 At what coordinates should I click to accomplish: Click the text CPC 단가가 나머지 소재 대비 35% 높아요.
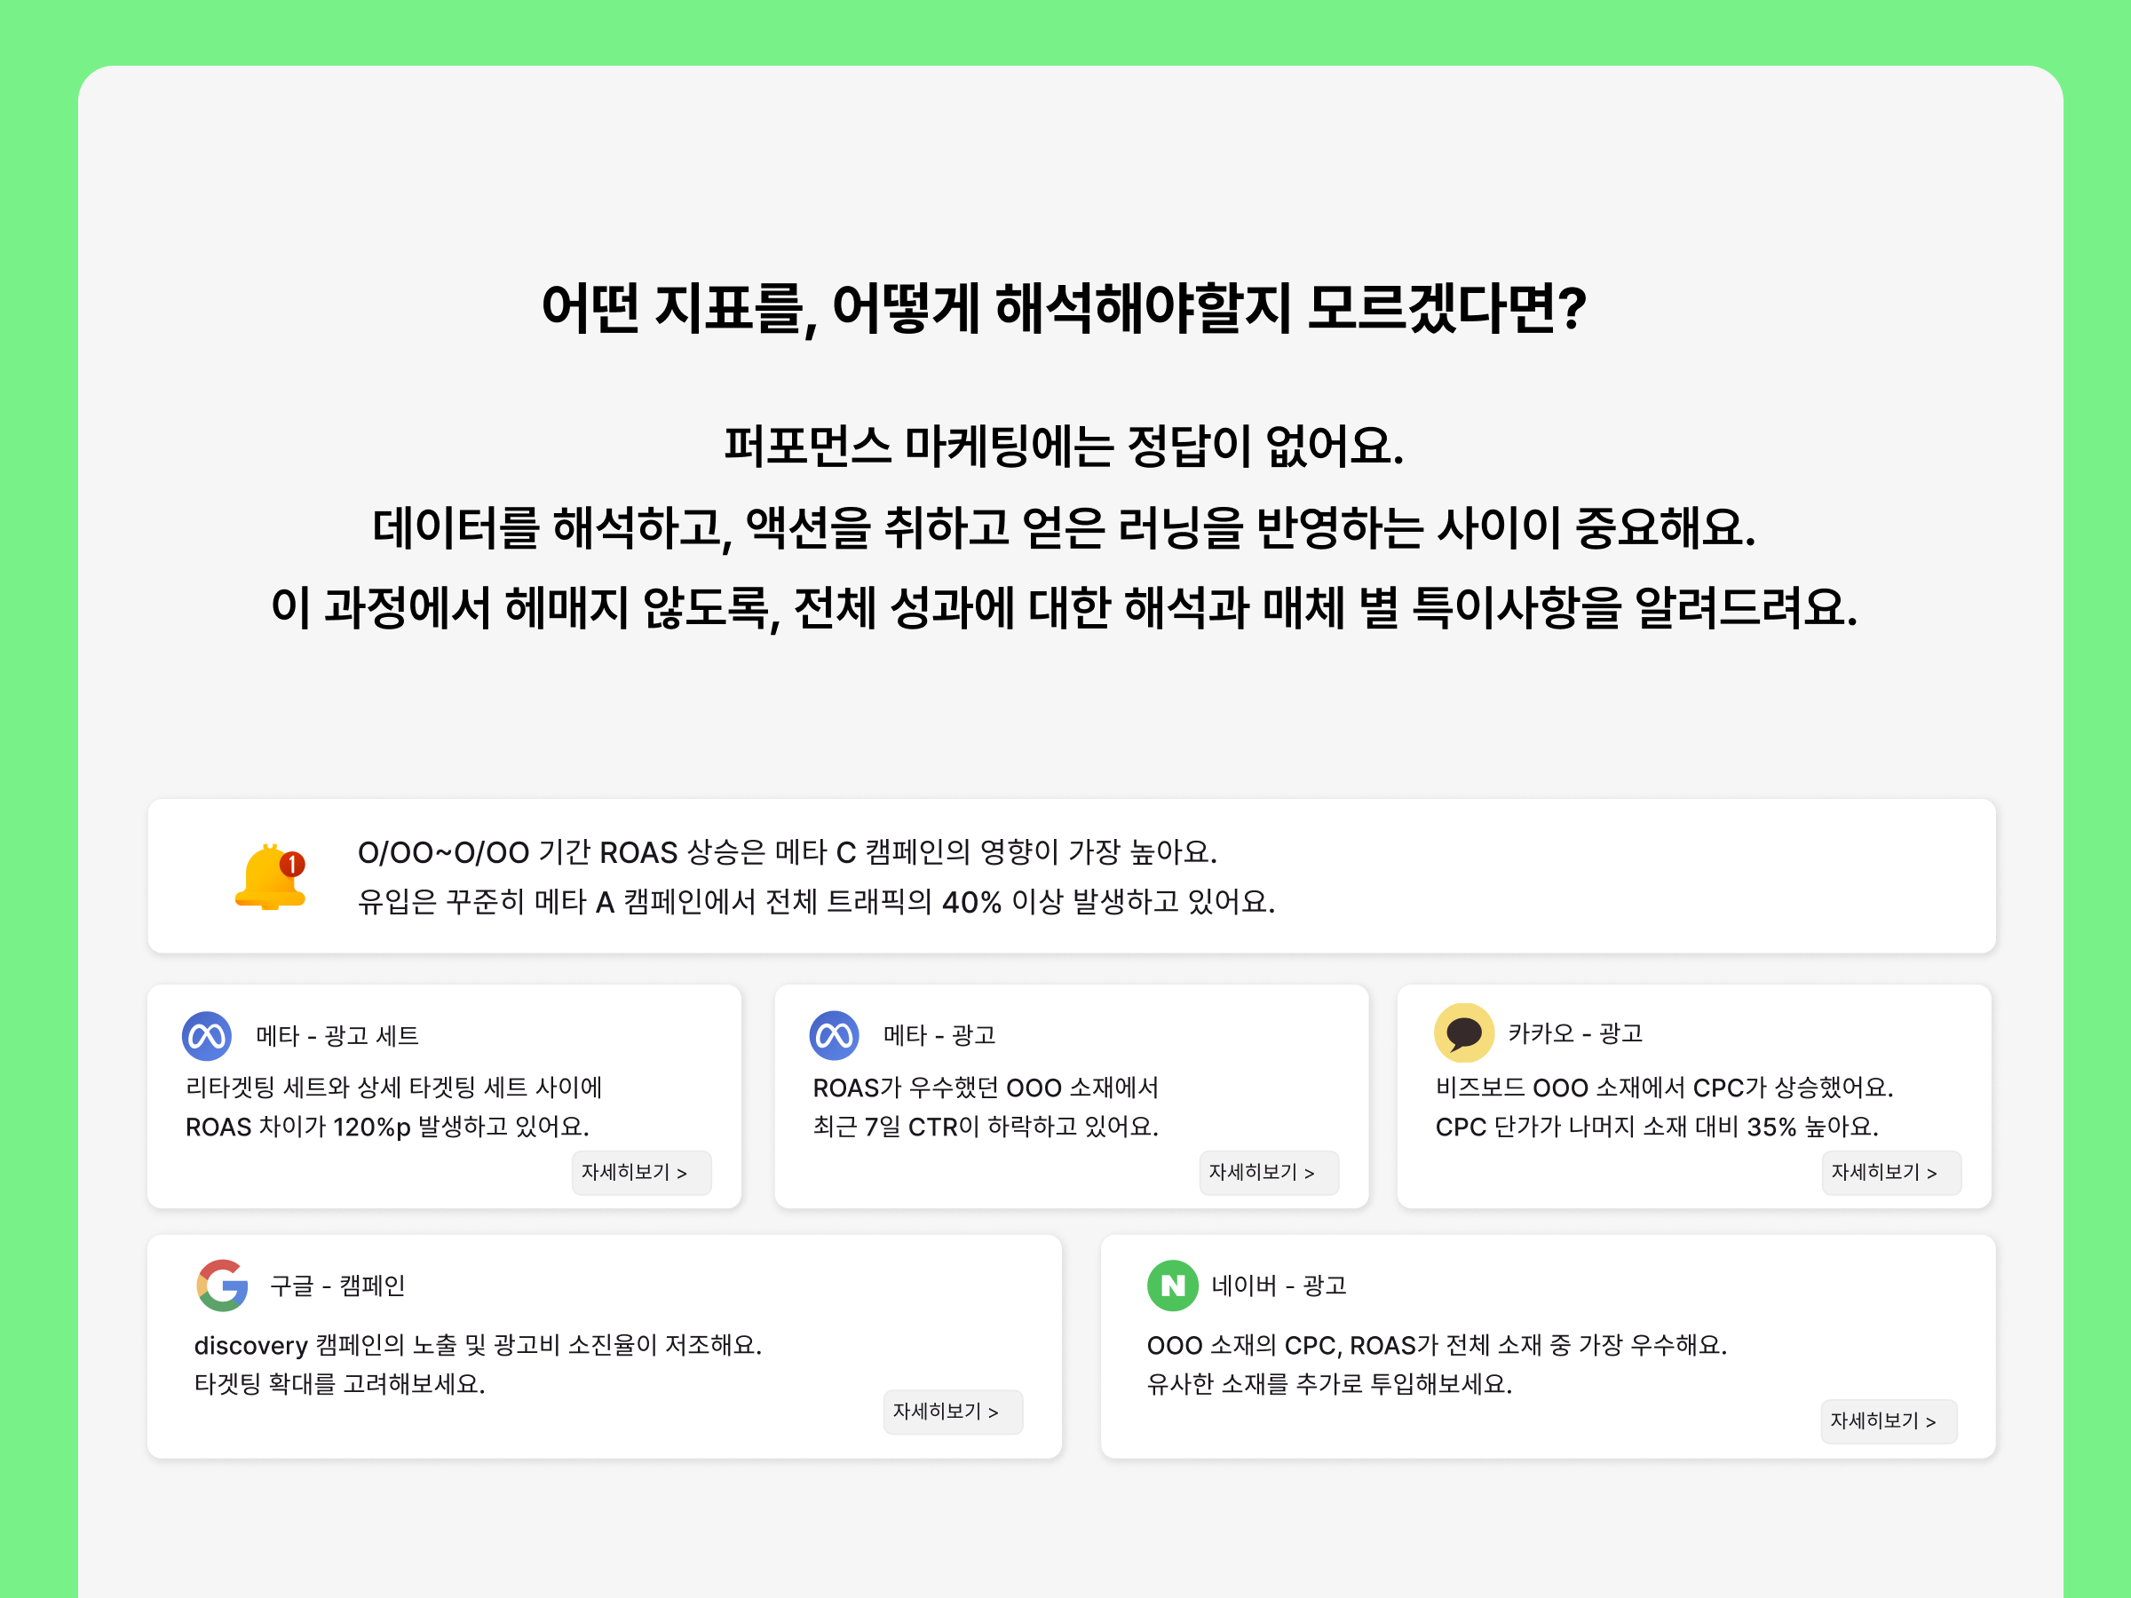click(x=1657, y=1127)
